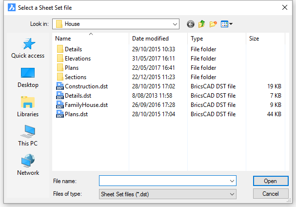Click the Open button
The image size is (296, 207).
pyautogui.click(x=270, y=181)
